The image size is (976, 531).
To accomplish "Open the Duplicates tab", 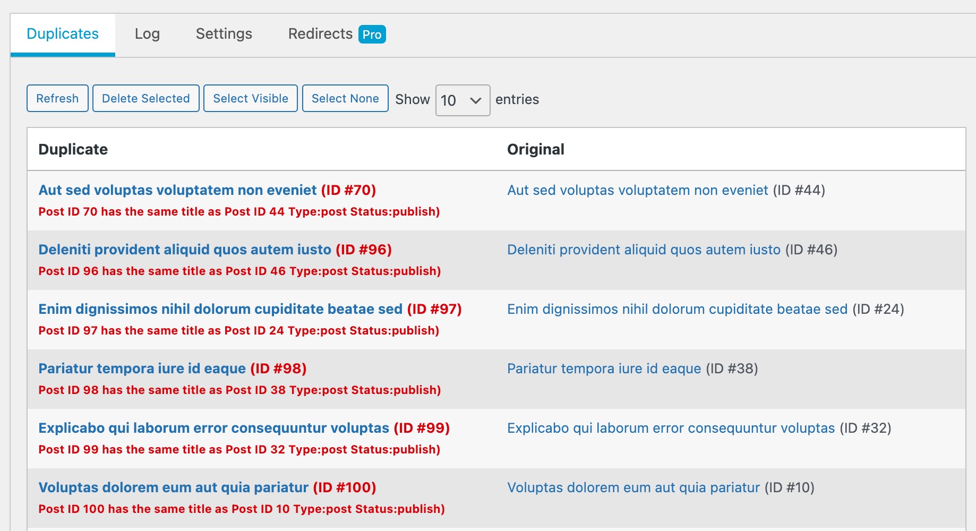I will 63,34.
